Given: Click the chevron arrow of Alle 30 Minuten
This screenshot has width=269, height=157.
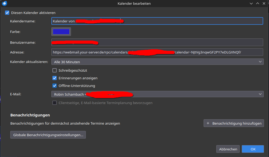Looking at the screenshot, I should pos(260,62).
